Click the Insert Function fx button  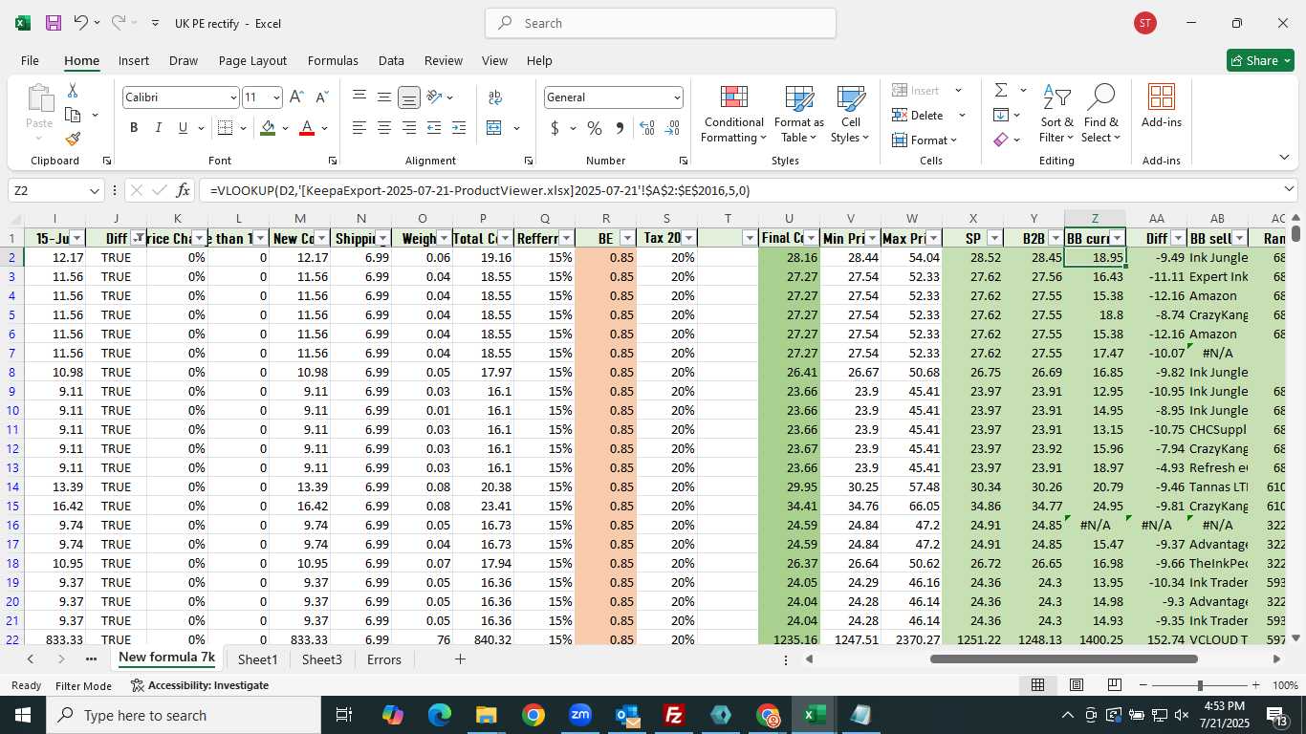click(185, 190)
